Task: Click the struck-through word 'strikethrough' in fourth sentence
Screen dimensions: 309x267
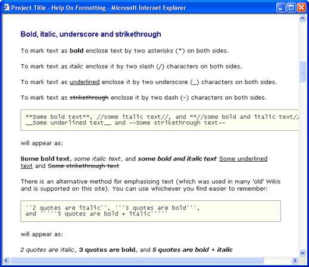Action: point(89,98)
